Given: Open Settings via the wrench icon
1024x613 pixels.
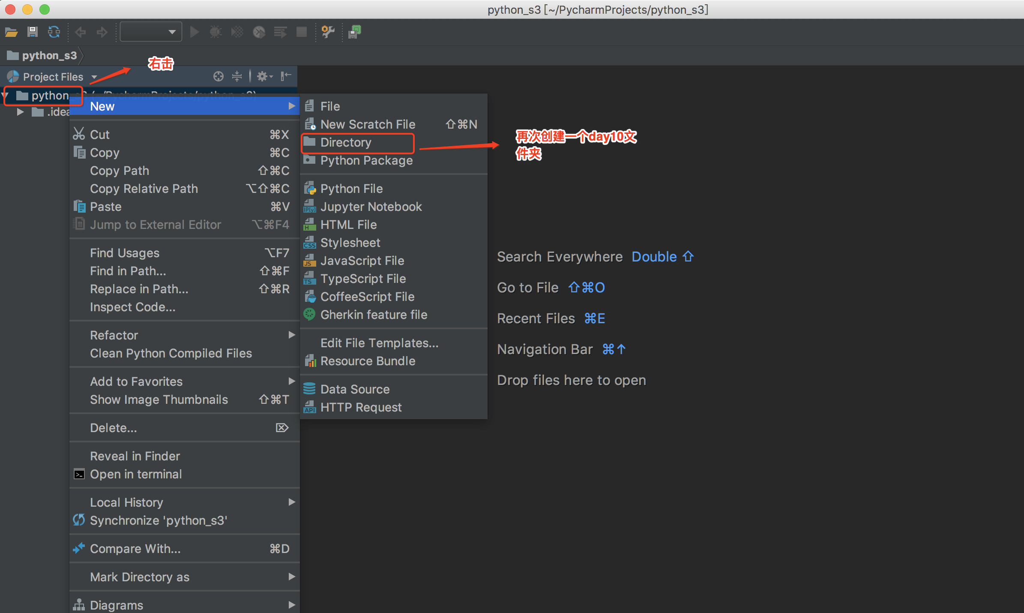Looking at the screenshot, I should coord(328,32).
